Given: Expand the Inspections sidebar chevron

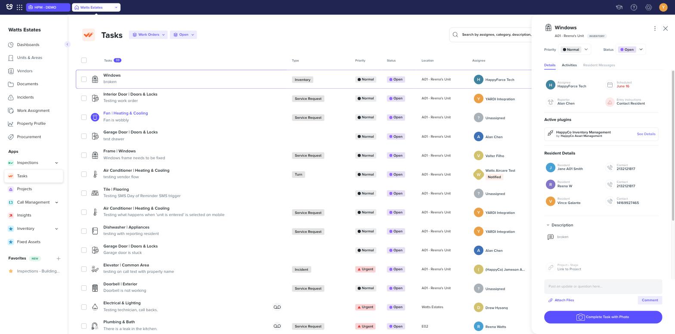Looking at the screenshot, I should (x=56, y=163).
